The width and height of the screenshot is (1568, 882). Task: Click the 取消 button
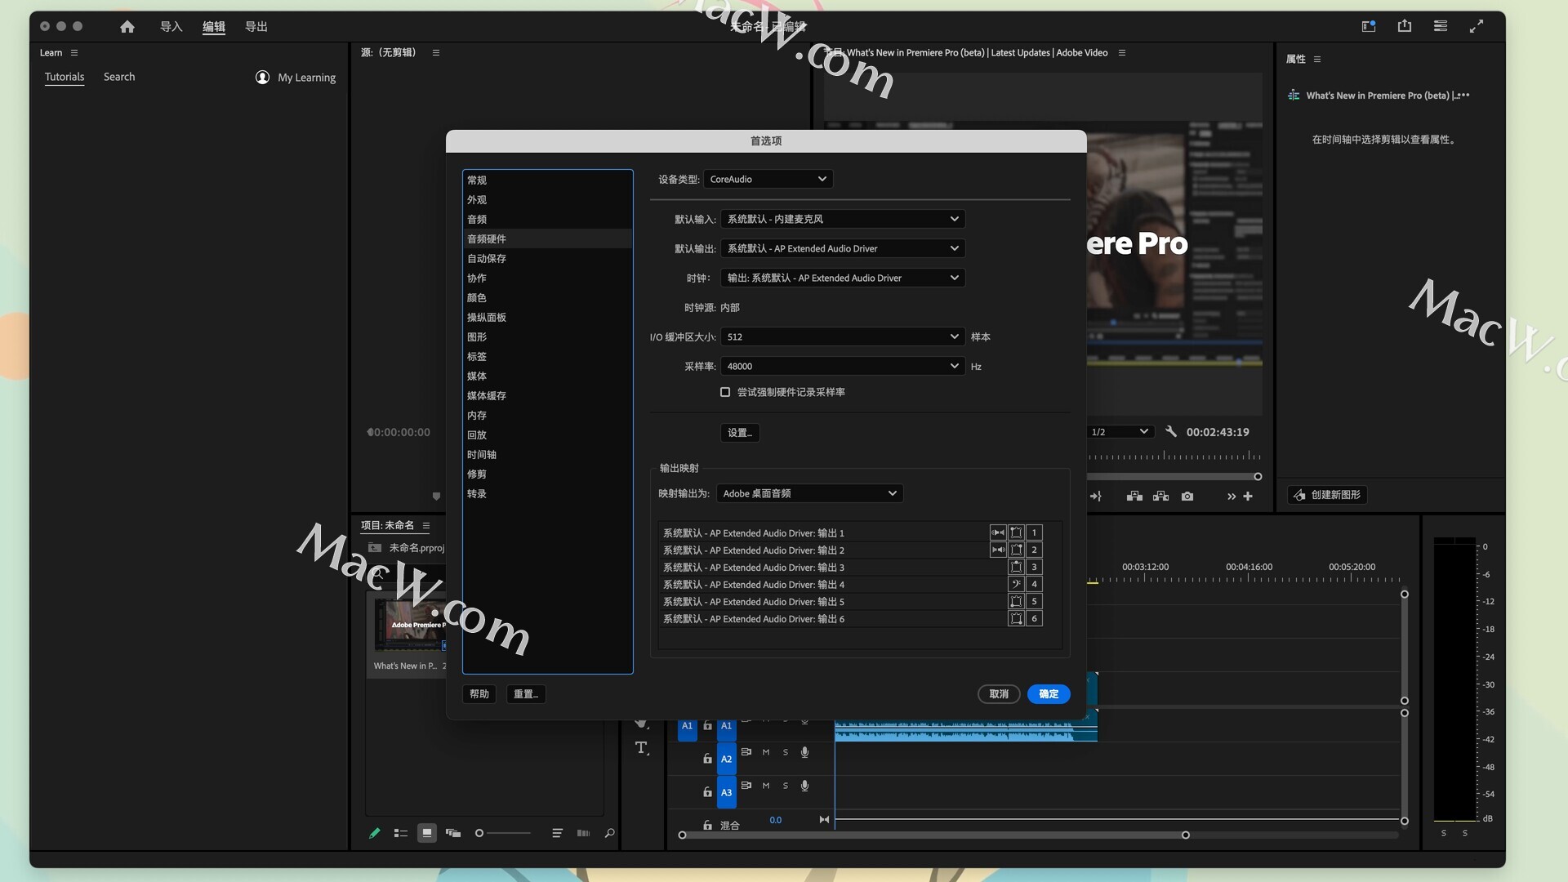(x=999, y=694)
